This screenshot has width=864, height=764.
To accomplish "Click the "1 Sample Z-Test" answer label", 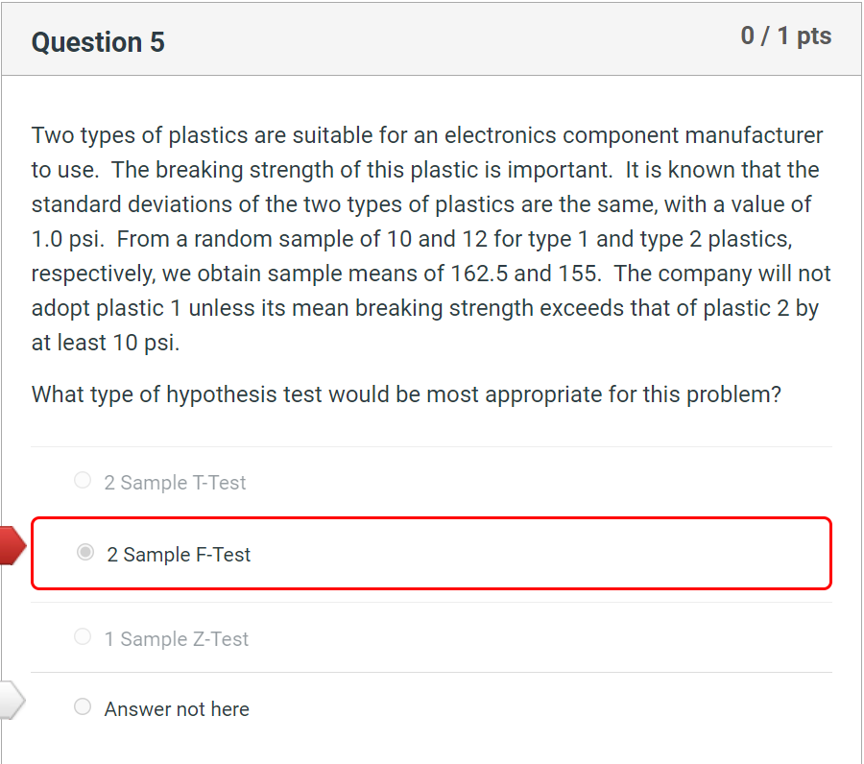I will pos(177,639).
